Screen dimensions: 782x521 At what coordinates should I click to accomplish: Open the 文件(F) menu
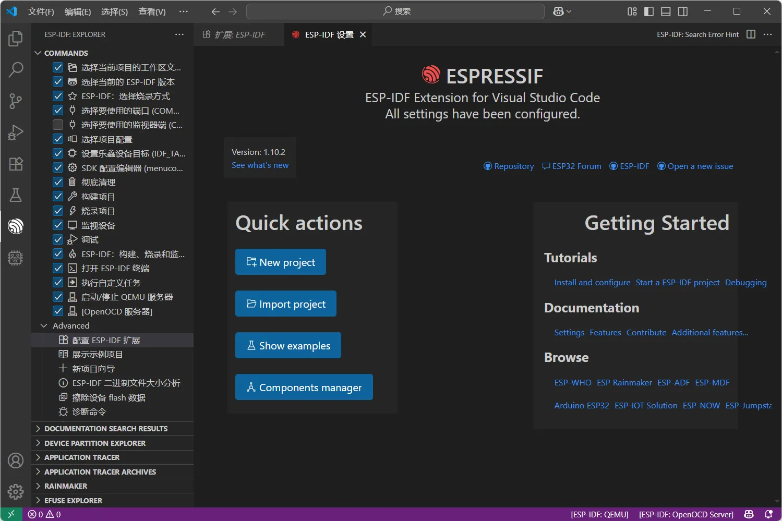pyautogui.click(x=41, y=11)
